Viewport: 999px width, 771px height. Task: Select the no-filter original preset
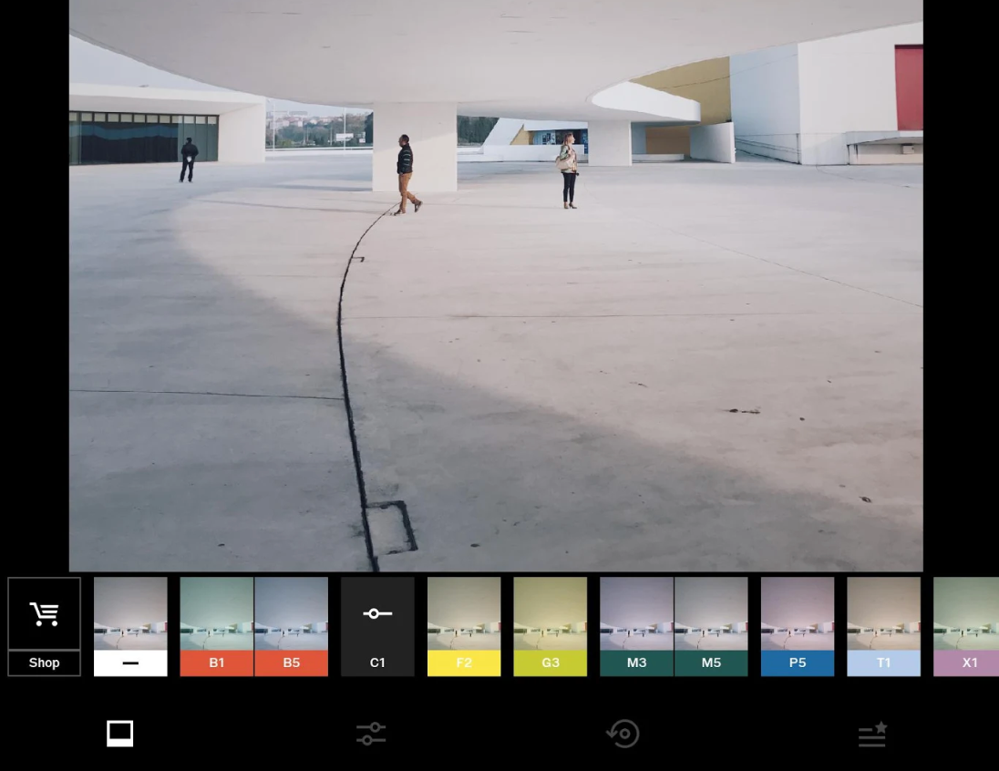tap(130, 626)
